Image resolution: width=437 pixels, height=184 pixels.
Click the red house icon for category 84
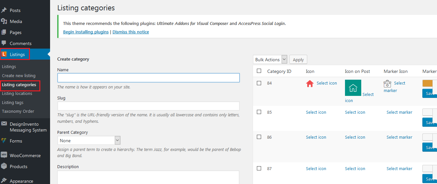tap(310, 84)
